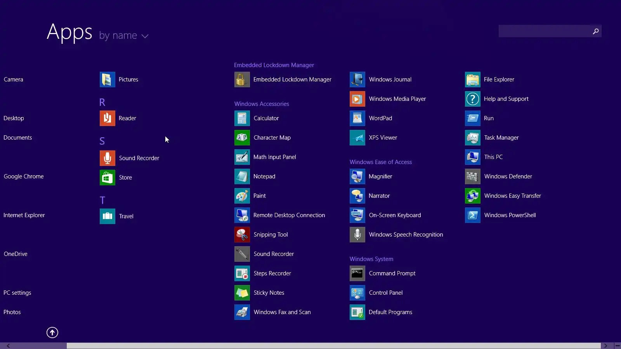The height and width of the screenshot is (349, 621).
Task: Select the letter R group header
Action: pos(102,102)
